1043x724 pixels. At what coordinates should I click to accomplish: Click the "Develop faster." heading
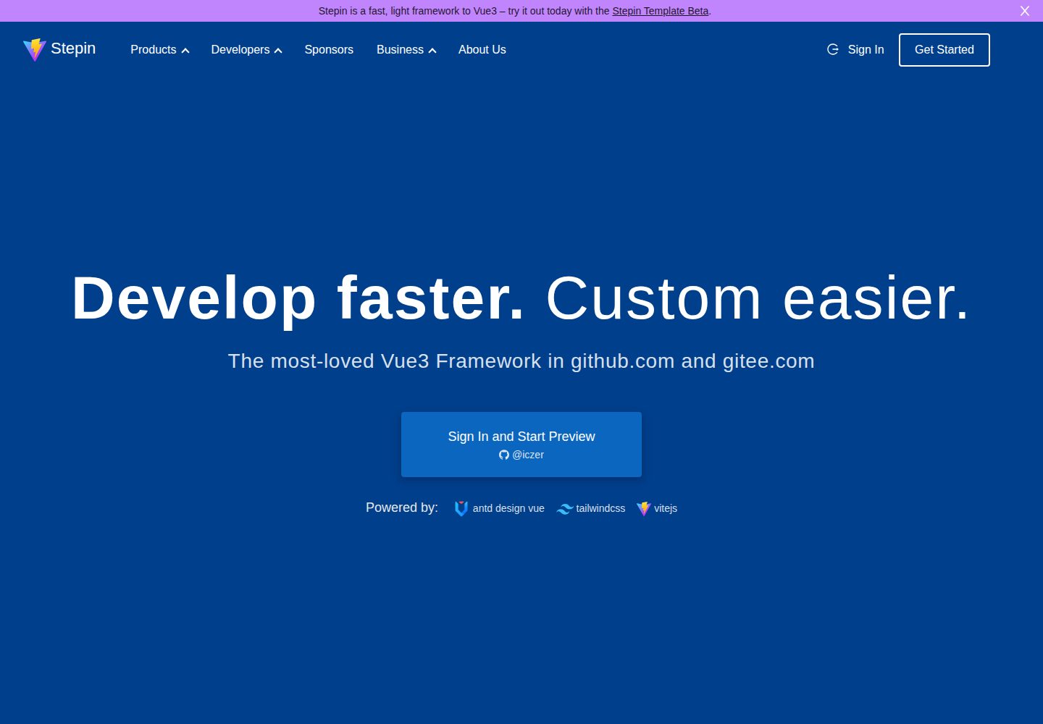(298, 298)
